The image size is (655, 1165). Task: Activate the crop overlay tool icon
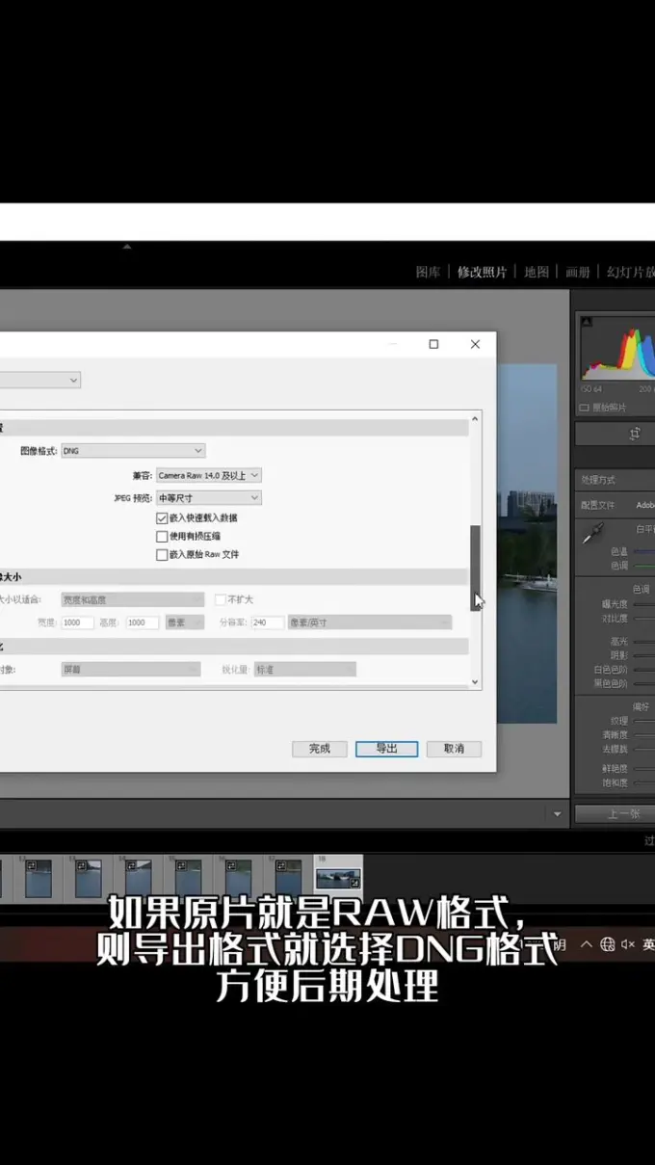(635, 434)
